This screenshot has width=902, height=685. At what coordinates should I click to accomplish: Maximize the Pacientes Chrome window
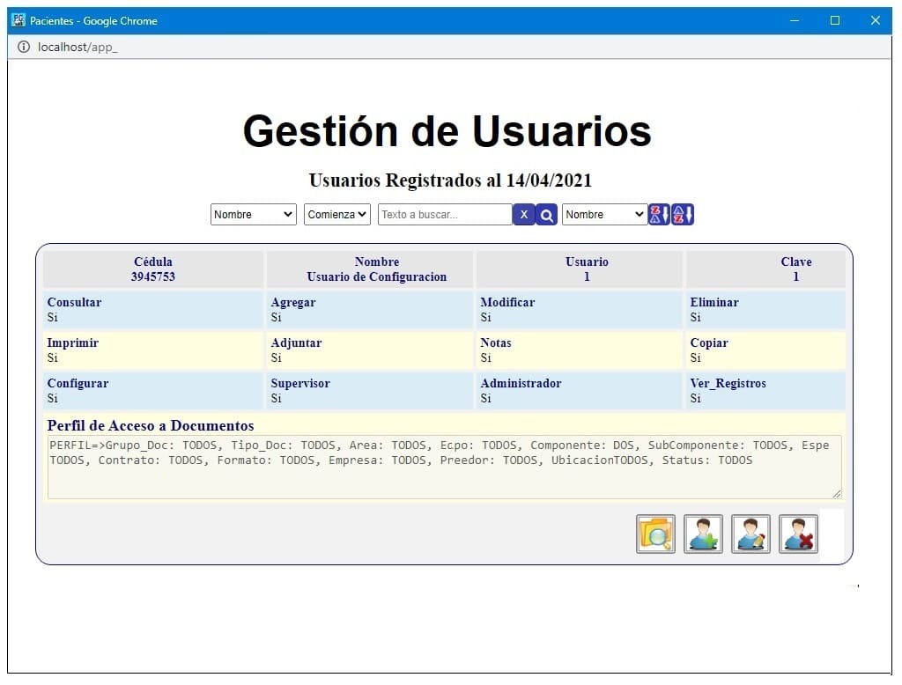point(835,21)
